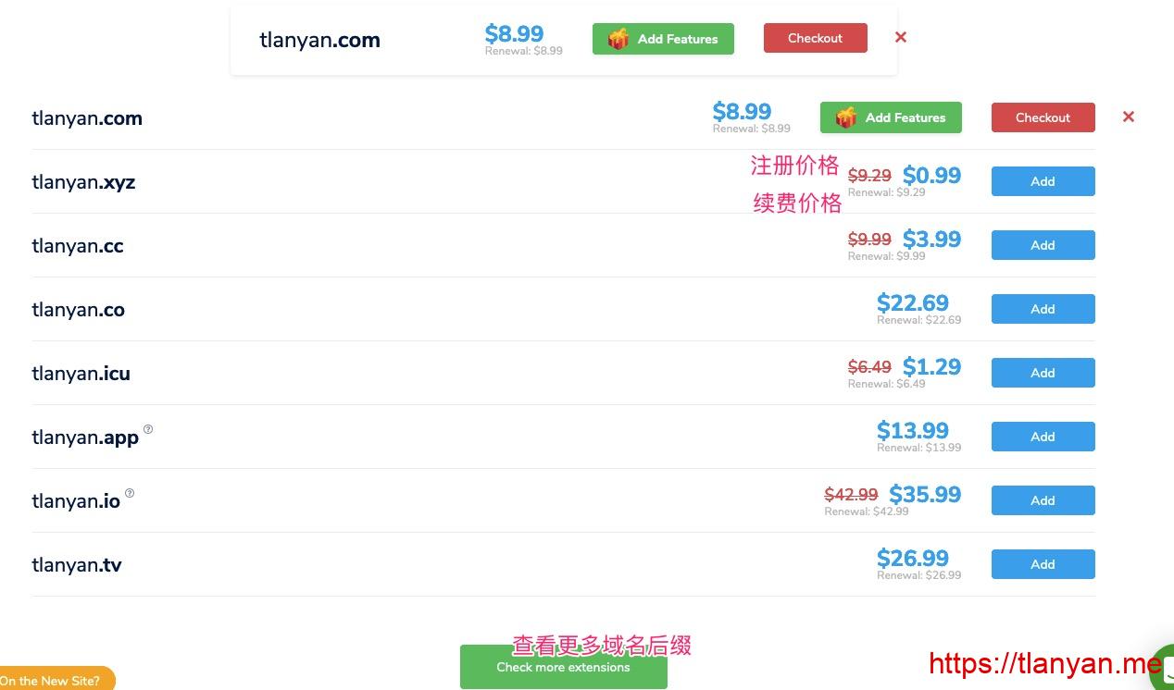Add tlanyan.xyz to cart

click(1043, 181)
